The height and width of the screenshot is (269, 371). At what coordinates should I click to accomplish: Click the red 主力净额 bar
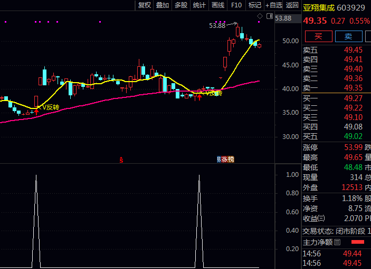357,242
